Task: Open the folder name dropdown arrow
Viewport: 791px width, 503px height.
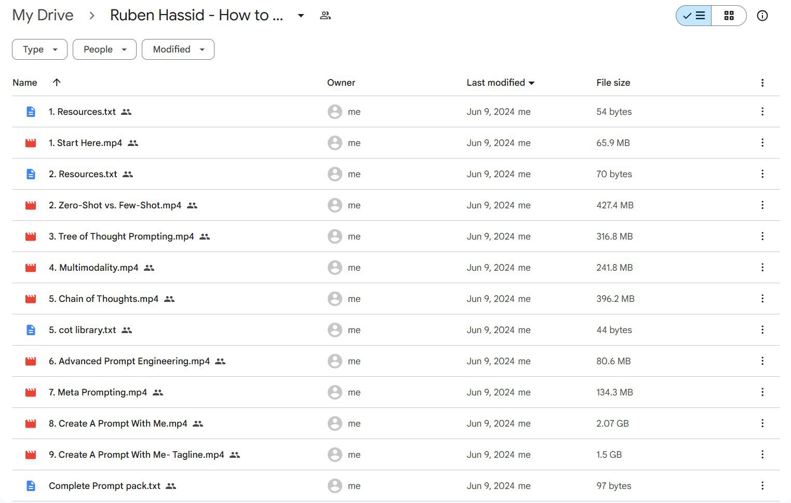Action: coord(301,16)
